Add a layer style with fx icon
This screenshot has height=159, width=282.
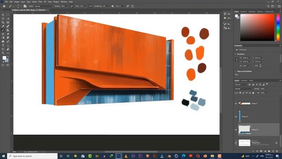click(257, 151)
